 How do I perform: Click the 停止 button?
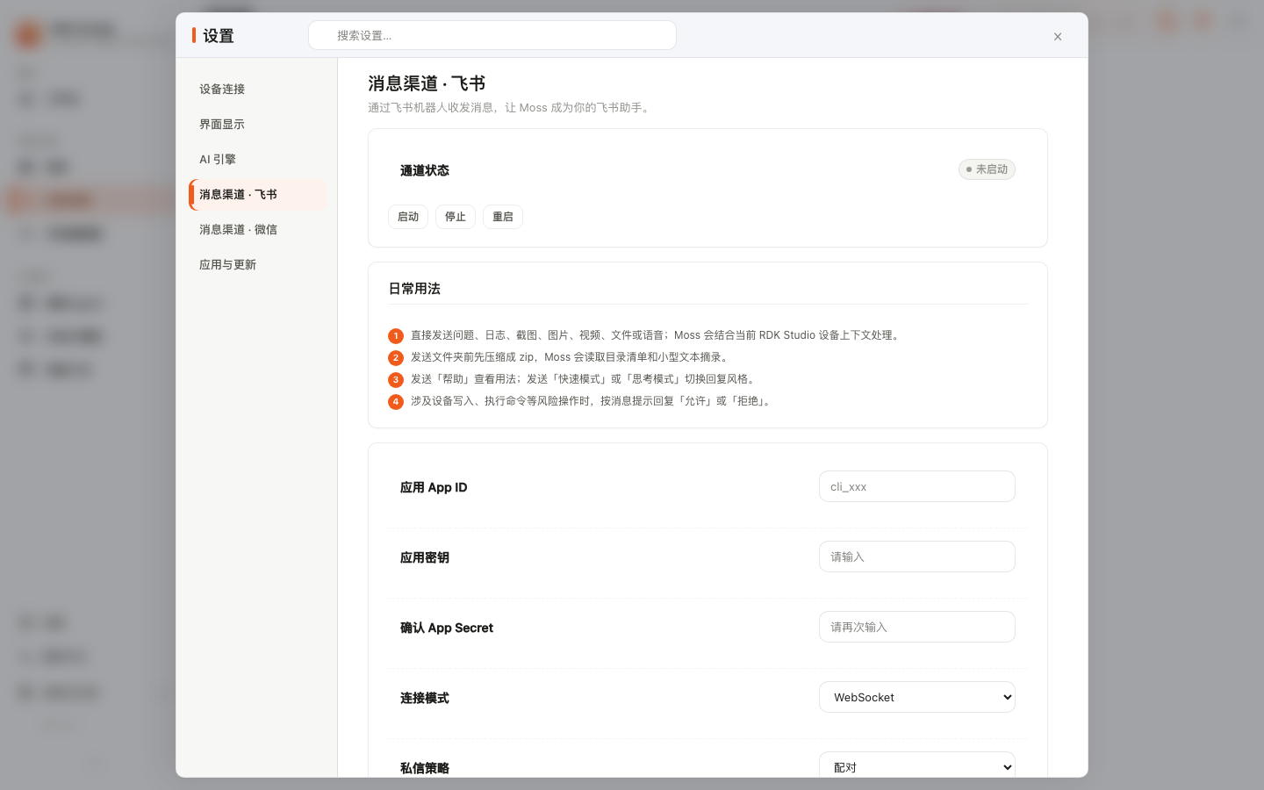pyautogui.click(x=456, y=217)
